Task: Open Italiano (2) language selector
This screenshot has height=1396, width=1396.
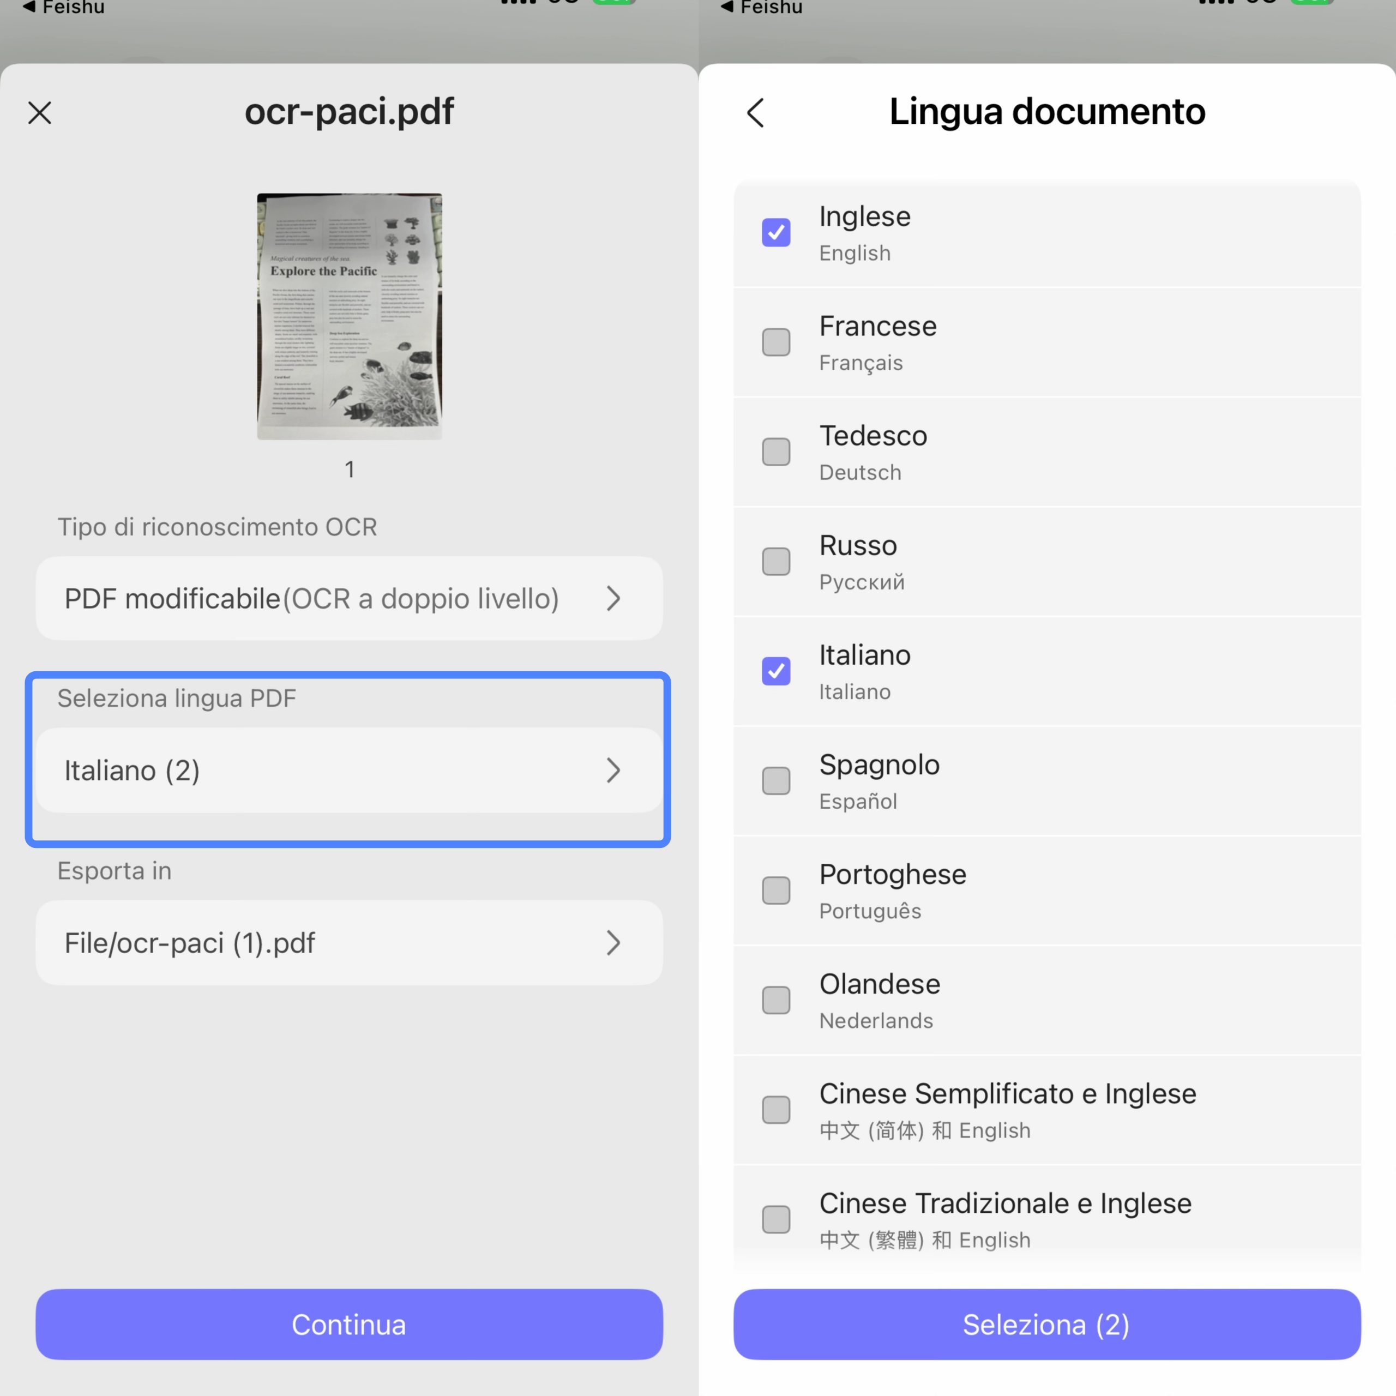Action: point(349,771)
